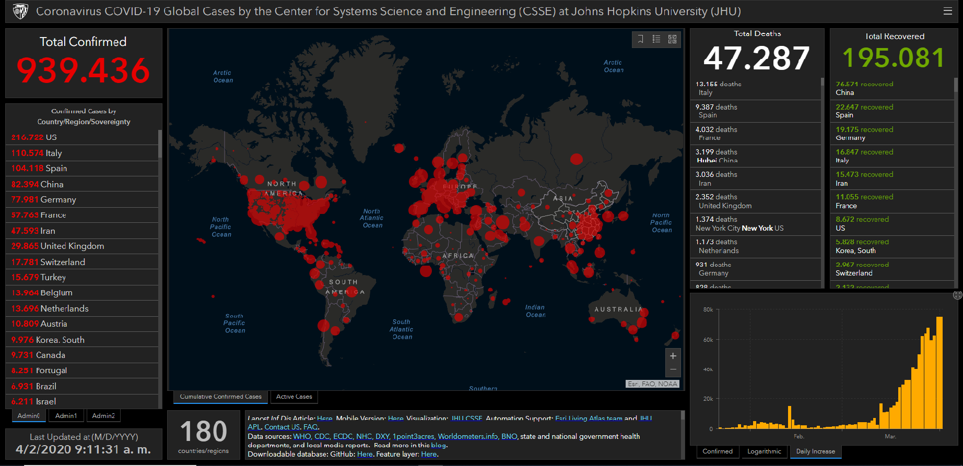Click Germany 19.175 recovered entry

pos(892,134)
